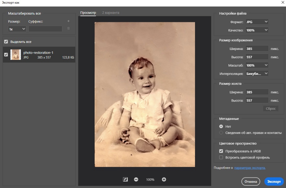Switch to the 2 variants tab
This screenshot has height=188, width=286.
pyautogui.click(x=111, y=13)
